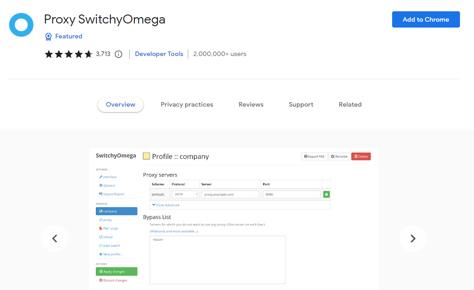Click the star rating row

(69, 54)
